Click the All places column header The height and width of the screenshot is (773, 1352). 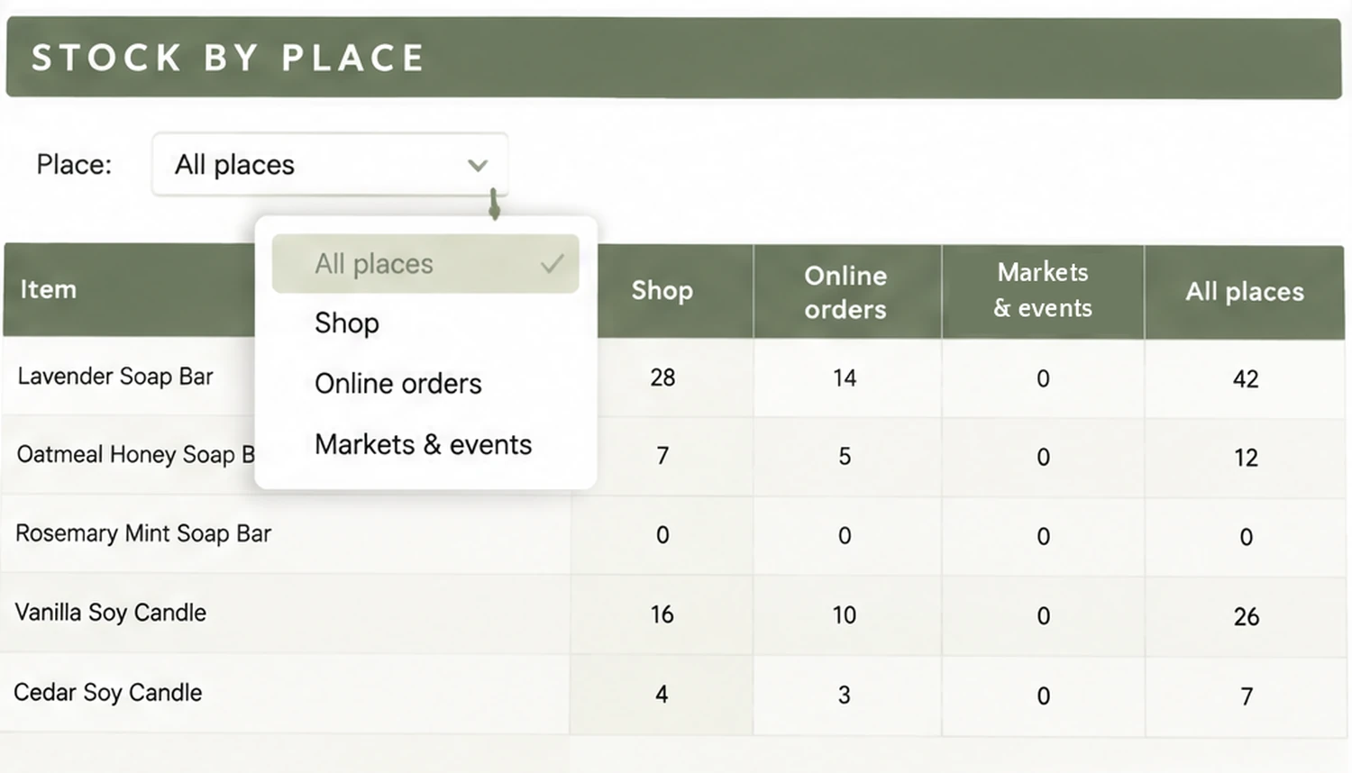pos(1245,291)
